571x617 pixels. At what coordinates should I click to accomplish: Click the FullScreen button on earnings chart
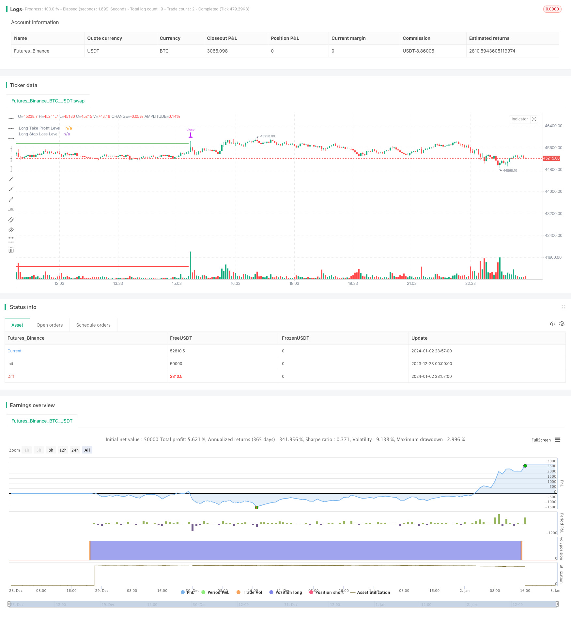tap(541, 440)
